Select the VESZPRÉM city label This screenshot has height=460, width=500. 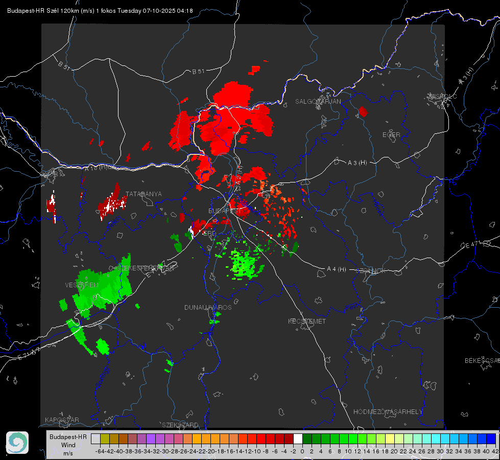[82, 285]
